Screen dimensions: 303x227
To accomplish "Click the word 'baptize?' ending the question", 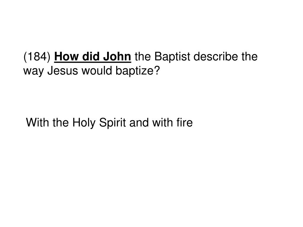I will click(x=138, y=71).
